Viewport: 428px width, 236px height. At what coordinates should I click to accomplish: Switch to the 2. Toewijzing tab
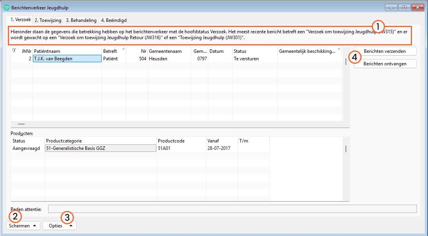[x=48, y=20]
